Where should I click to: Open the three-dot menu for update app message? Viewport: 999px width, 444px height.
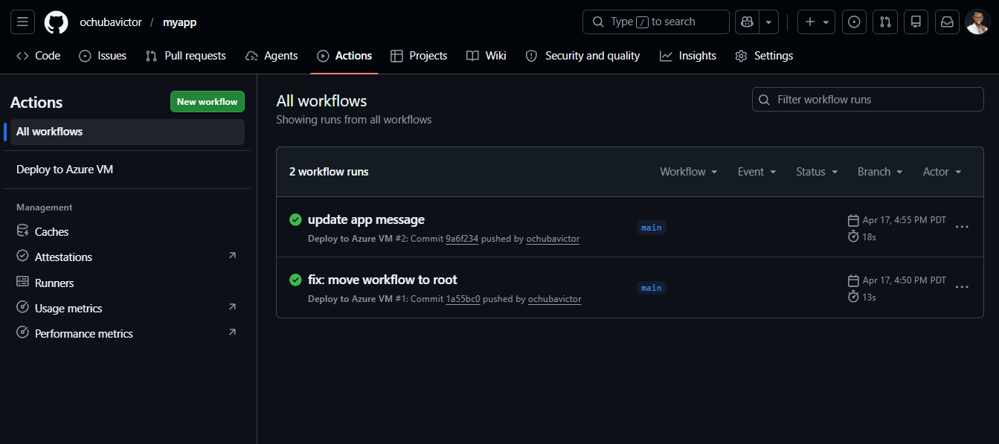[962, 227]
